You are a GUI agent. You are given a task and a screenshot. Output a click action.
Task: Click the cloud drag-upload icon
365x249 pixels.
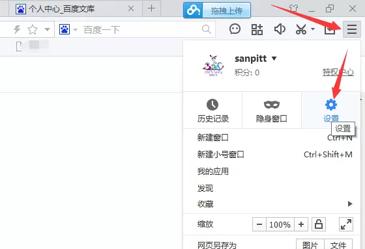(193, 10)
